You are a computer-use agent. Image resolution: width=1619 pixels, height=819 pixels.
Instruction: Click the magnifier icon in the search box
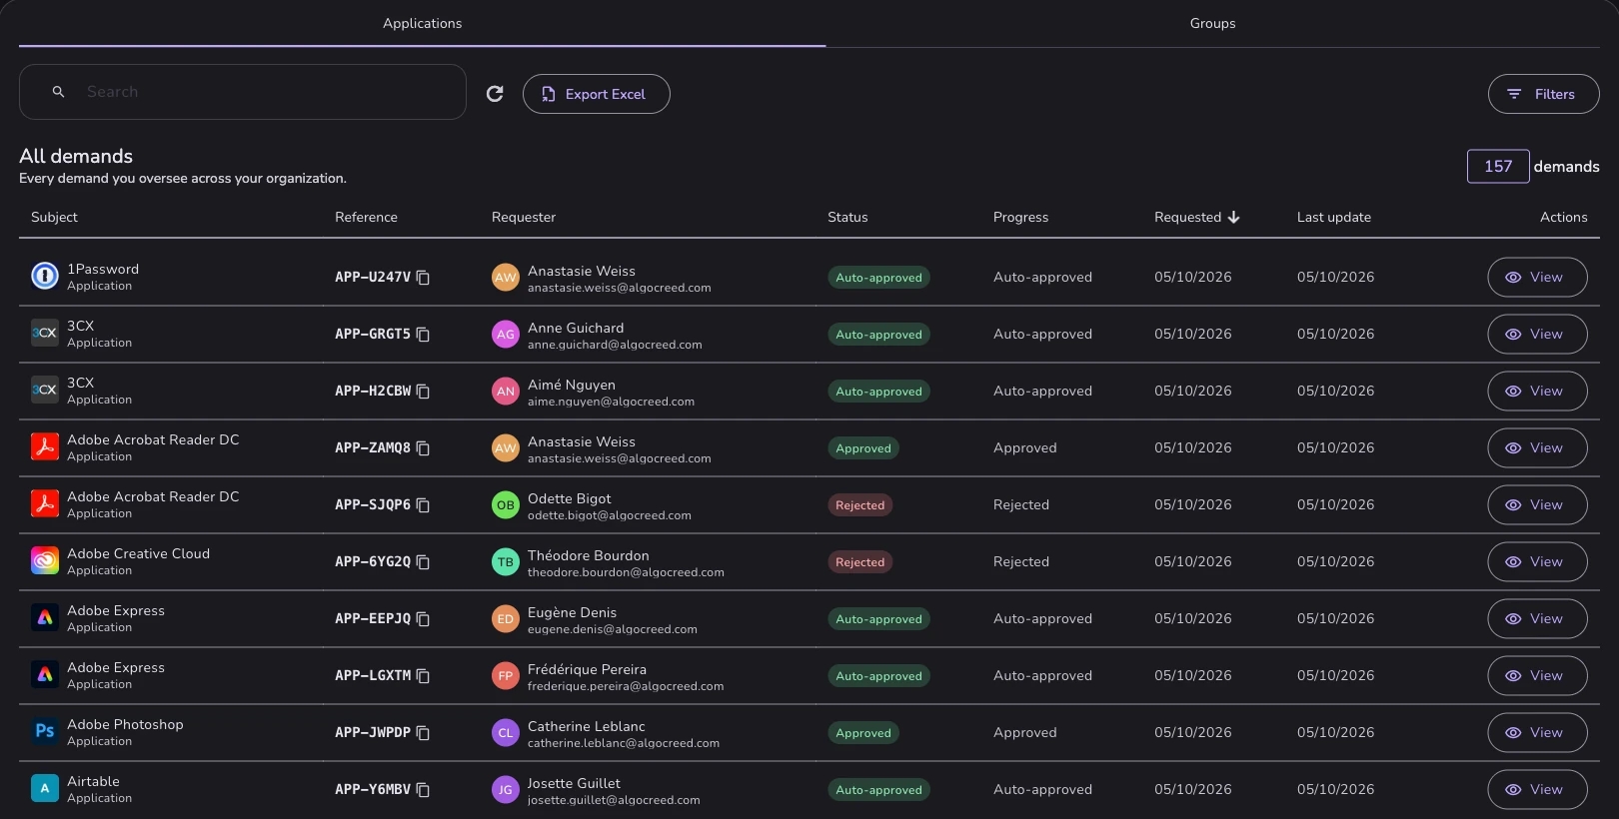tap(58, 92)
